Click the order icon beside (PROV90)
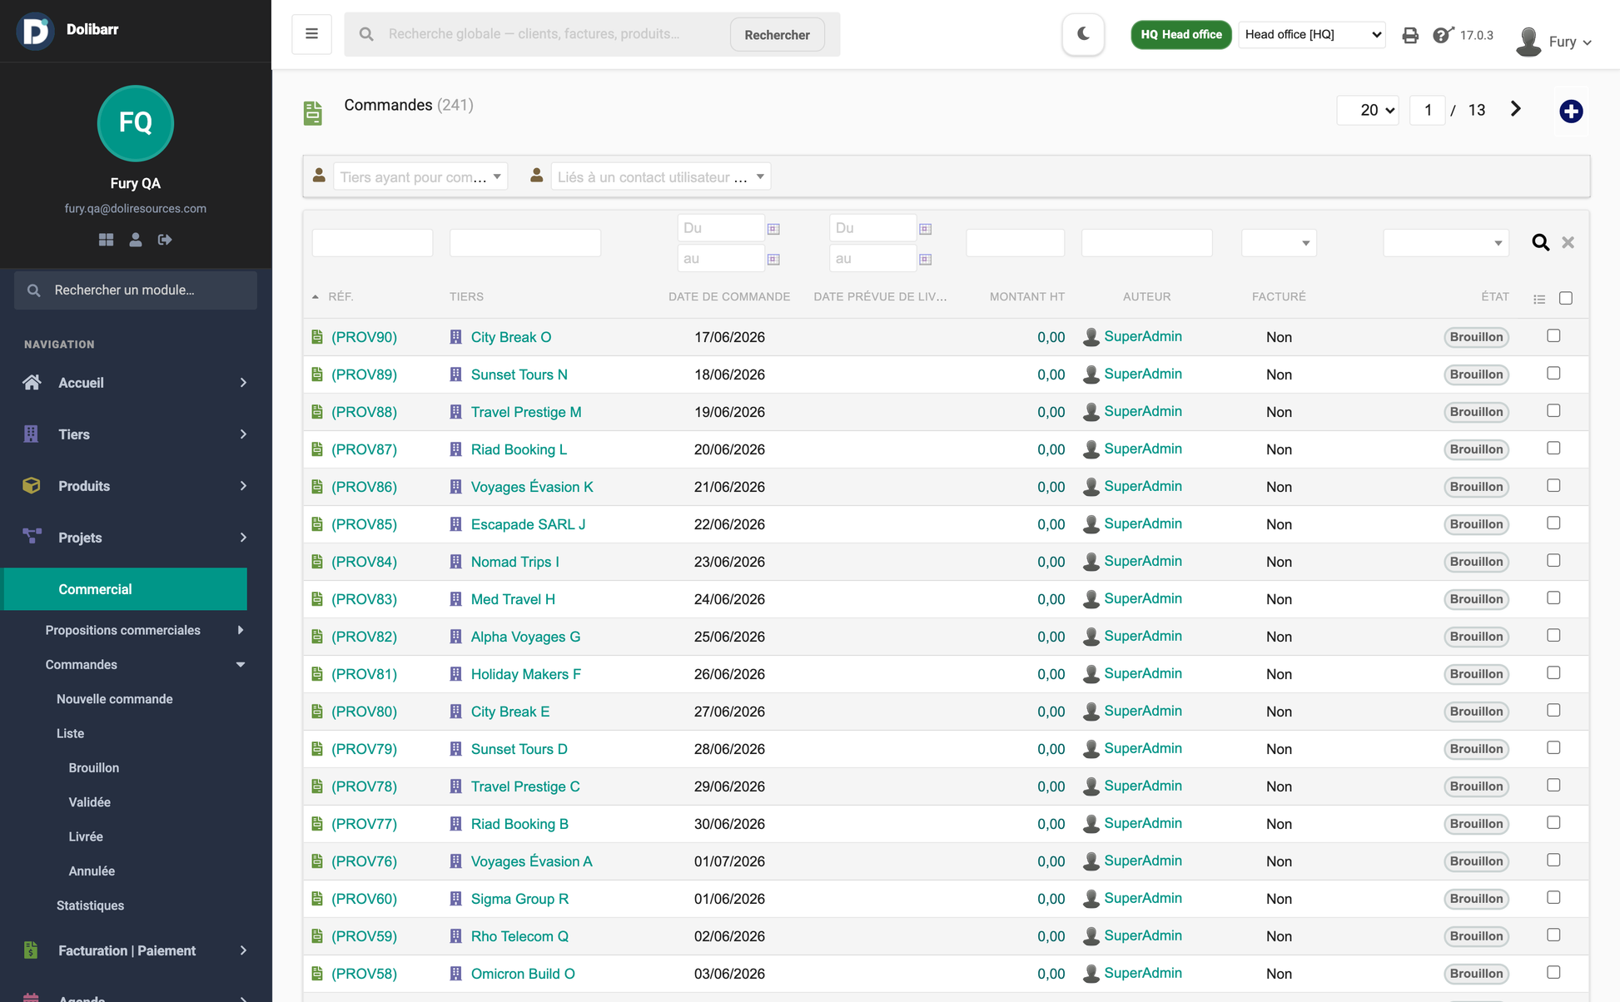 pos(317,337)
